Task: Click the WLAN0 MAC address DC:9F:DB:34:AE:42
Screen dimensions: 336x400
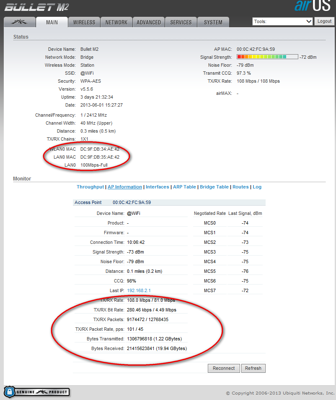Action: 100,149
